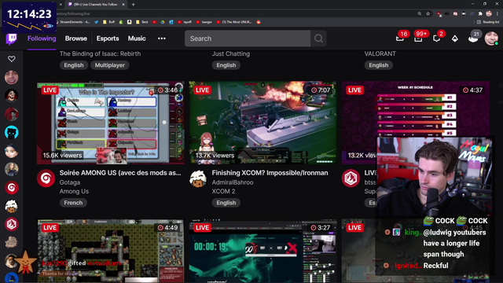Open the first followed channel avatar in sidebar

click(x=12, y=77)
